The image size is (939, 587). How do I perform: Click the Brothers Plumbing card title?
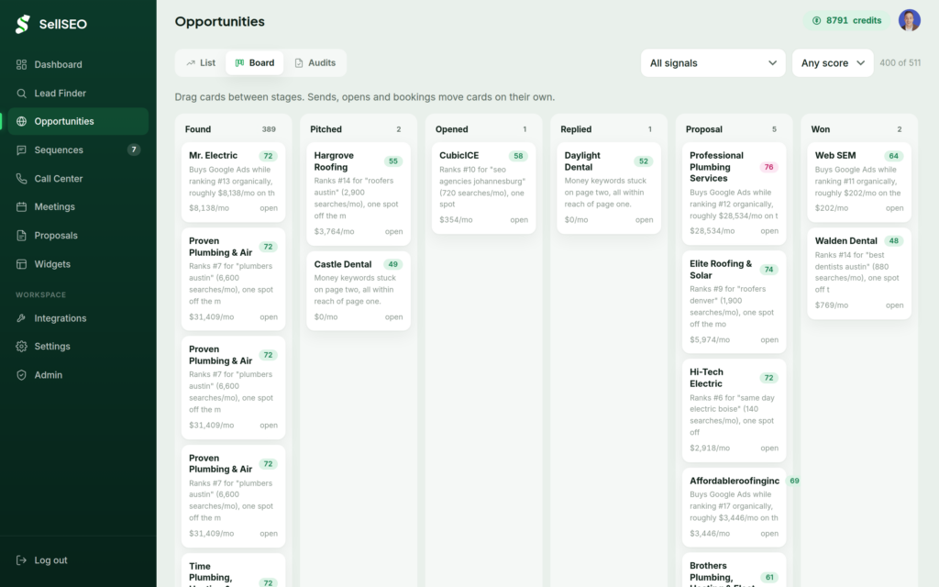coord(722,576)
